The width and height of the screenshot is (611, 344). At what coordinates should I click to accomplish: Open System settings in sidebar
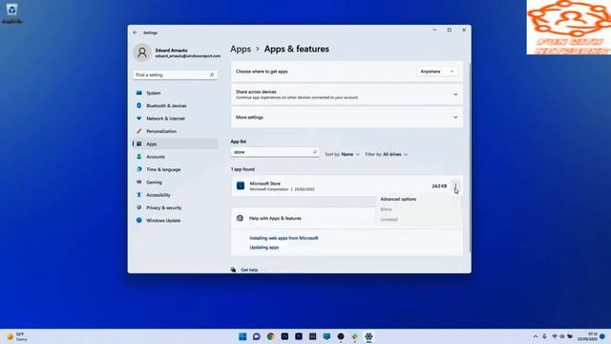point(175,93)
